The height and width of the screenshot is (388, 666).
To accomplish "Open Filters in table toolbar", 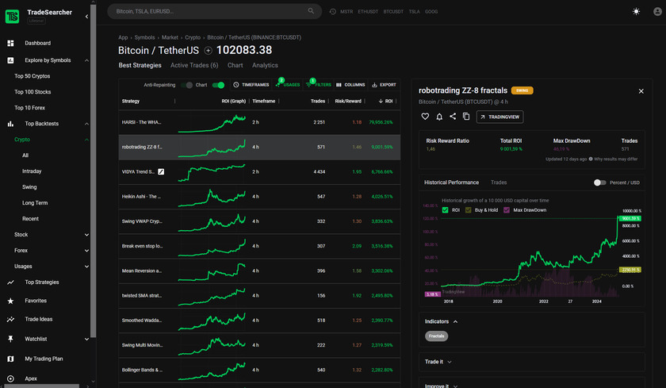I will (x=319, y=85).
